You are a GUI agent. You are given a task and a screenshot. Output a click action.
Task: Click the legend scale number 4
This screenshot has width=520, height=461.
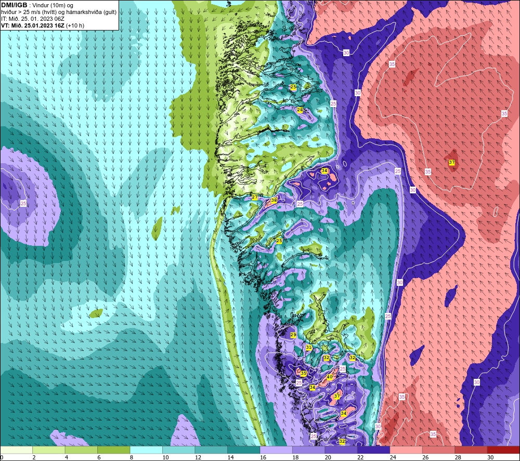click(x=67, y=457)
